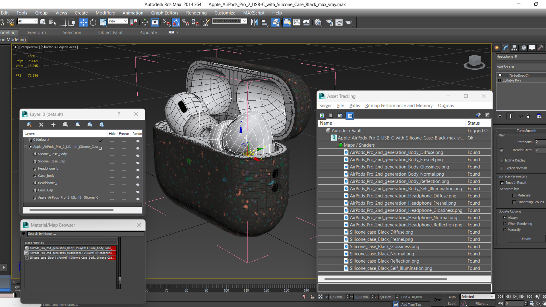Open the Align tool
The height and width of the screenshot is (307, 546).
[x=264, y=22]
